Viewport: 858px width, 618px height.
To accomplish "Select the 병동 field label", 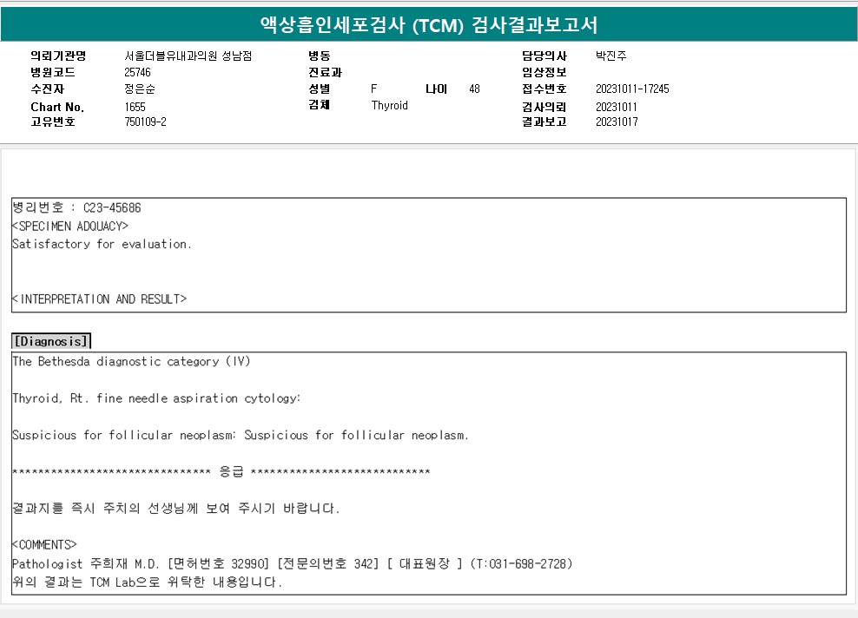I will click(x=319, y=56).
